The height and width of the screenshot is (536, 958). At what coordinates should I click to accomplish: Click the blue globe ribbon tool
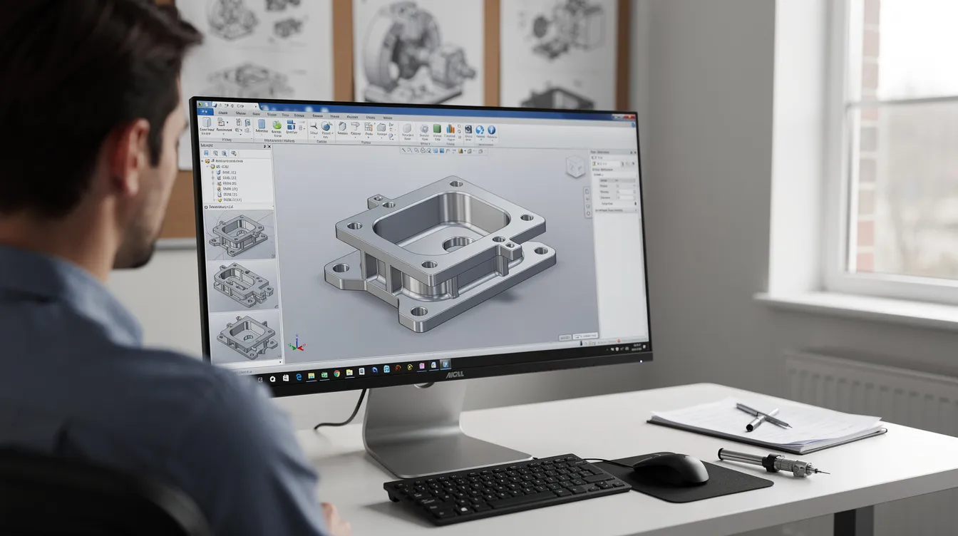tap(326, 126)
